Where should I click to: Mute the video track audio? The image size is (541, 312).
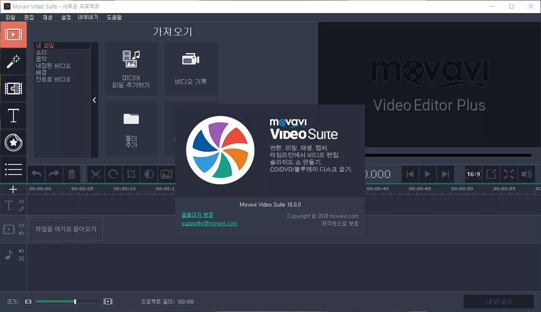pos(22,233)
